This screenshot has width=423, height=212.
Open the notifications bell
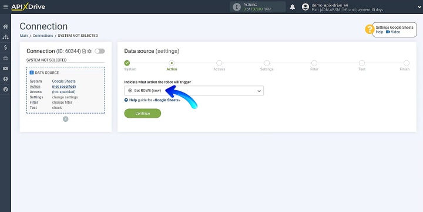(293, 7)
